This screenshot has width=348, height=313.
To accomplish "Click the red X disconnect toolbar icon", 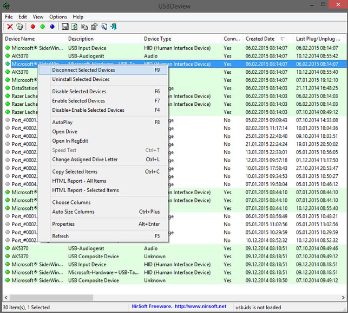I will pos(10,27).
